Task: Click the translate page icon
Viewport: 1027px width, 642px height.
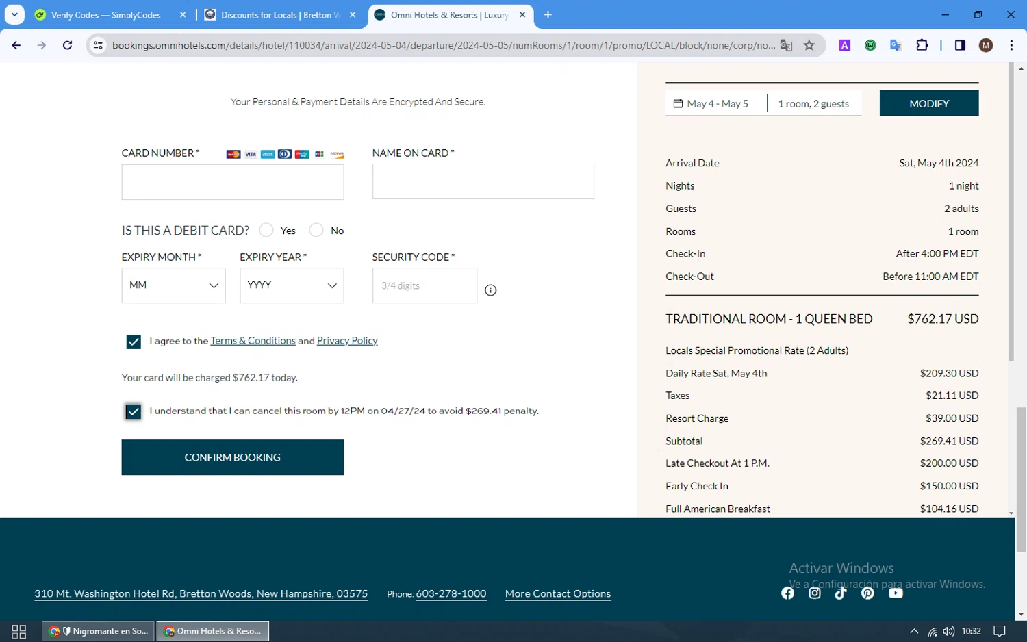Action: click(786, 45)
